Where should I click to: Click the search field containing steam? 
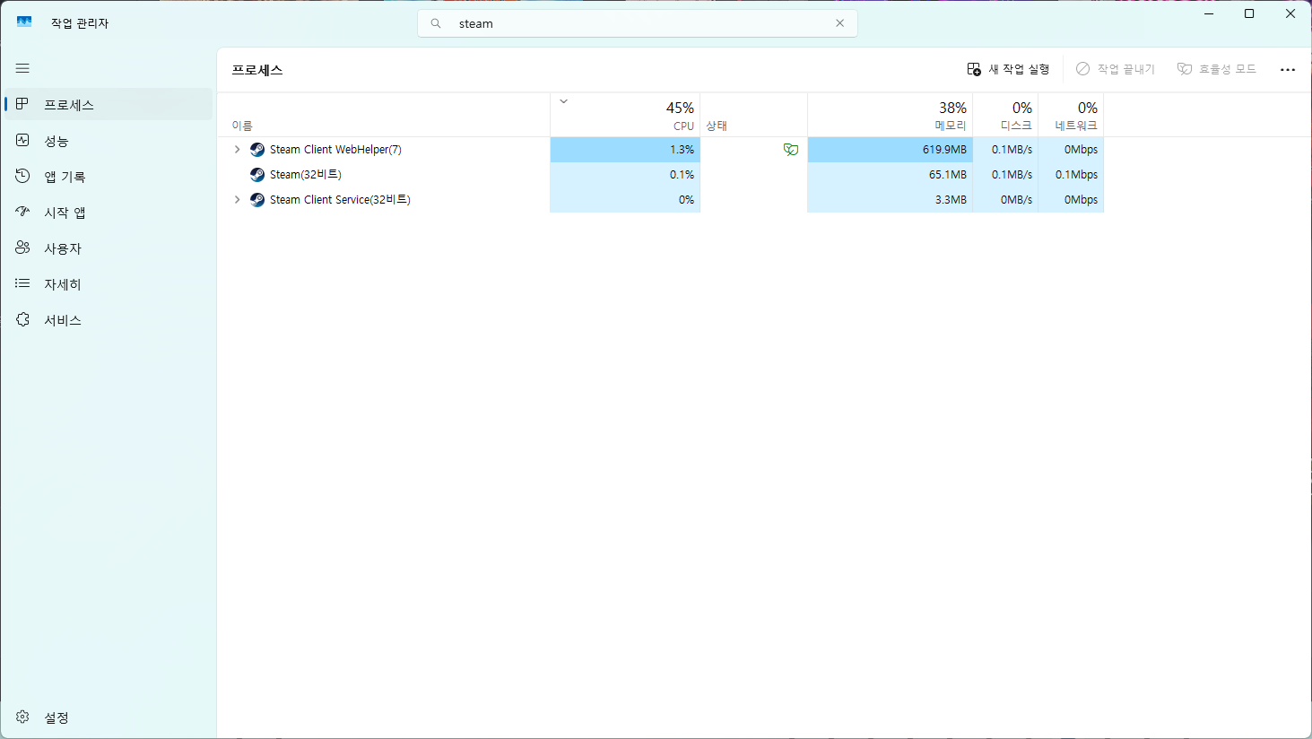(638, 23)
